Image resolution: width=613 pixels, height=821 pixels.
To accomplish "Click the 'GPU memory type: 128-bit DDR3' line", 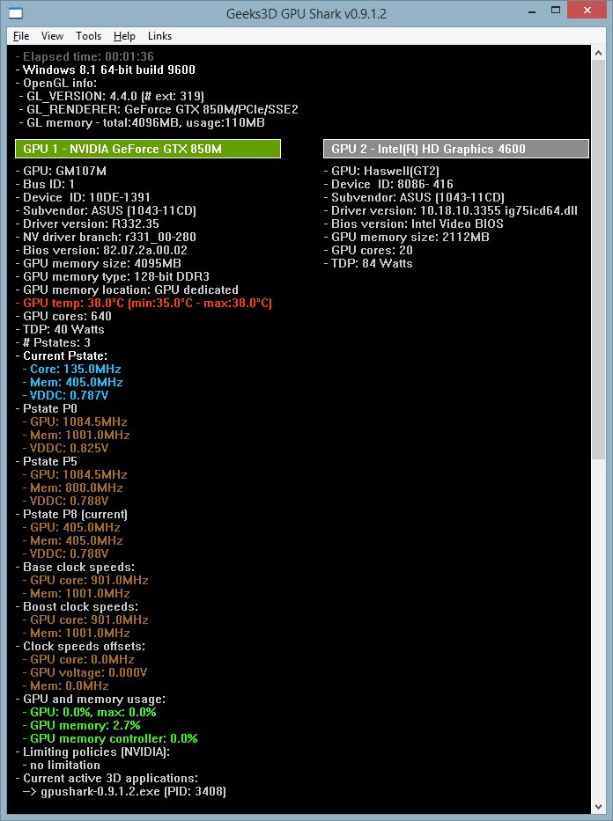I will 112,276.
